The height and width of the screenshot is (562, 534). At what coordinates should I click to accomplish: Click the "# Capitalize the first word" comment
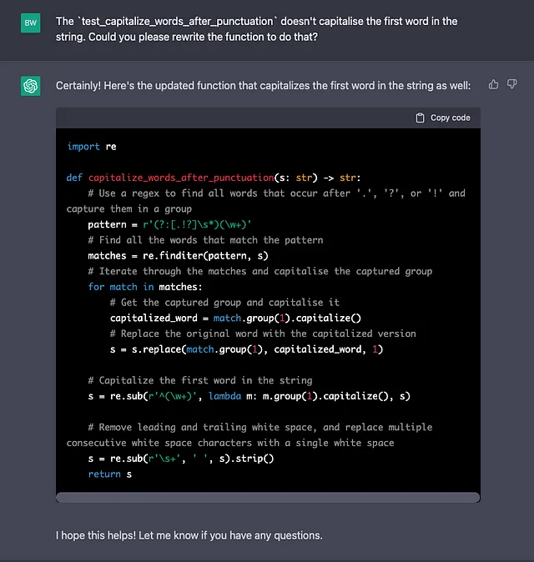point(200,380)
